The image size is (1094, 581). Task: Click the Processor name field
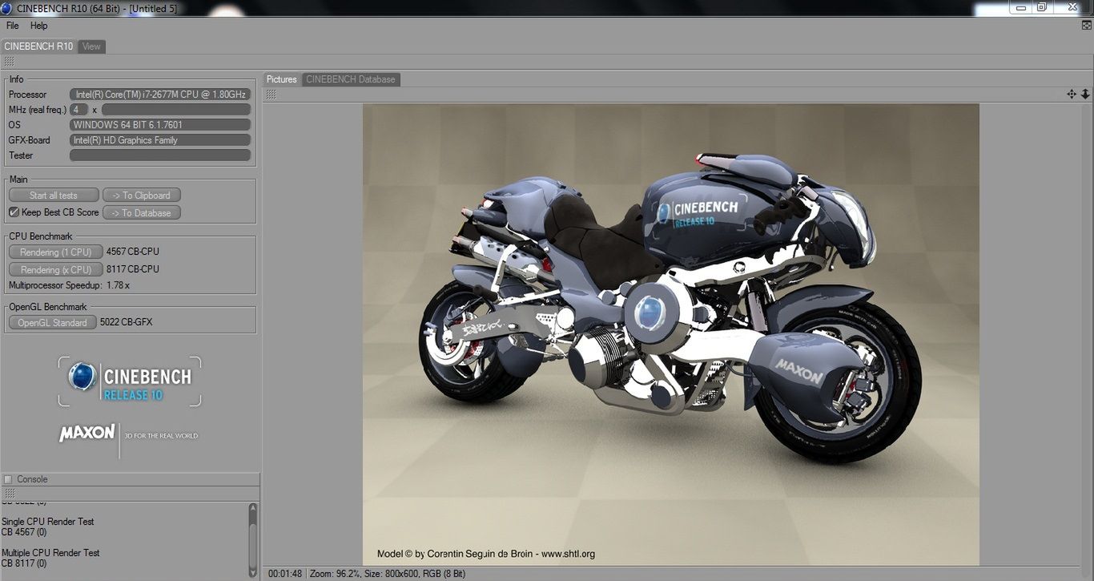[x=160, y=95]
